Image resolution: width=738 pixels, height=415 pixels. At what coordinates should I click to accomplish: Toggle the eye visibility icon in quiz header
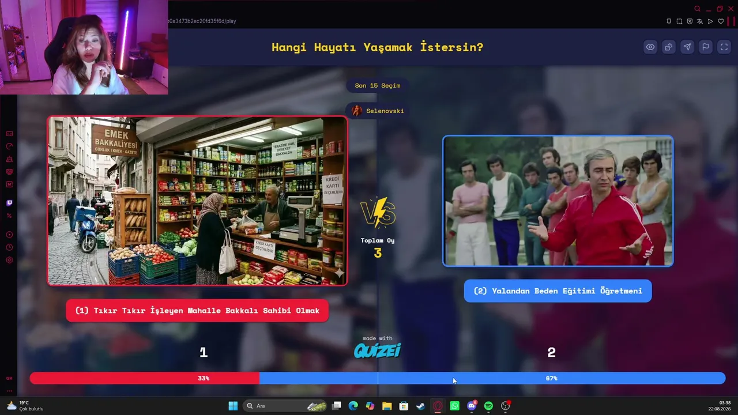click(x=650, y=47)
